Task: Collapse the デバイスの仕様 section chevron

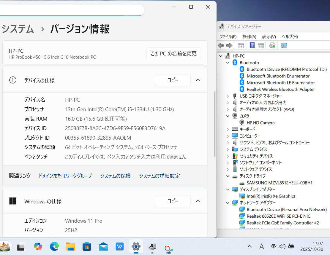Action: coord(198,80)
